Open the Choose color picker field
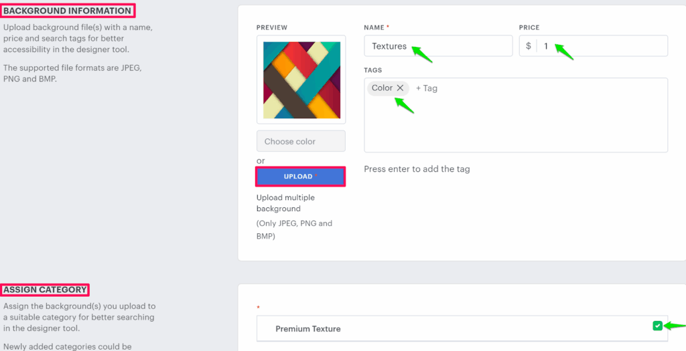The width and height of the screenshot is (686, 351). pyautogui.click(x=301, y=141)
